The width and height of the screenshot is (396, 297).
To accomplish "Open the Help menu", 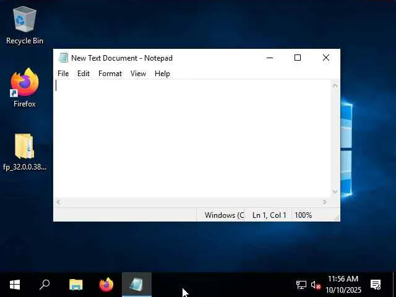I will (162, 74).
